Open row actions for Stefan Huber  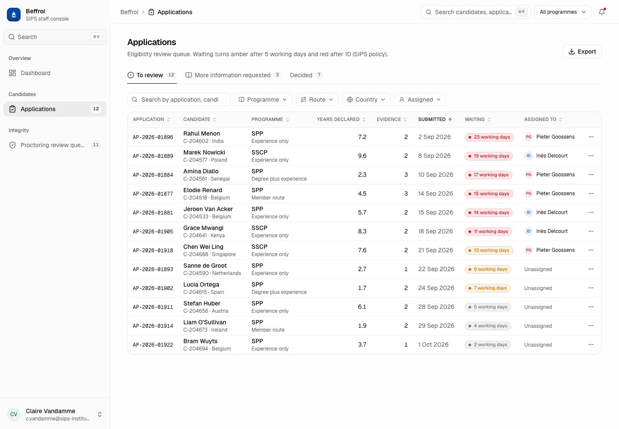591,307
